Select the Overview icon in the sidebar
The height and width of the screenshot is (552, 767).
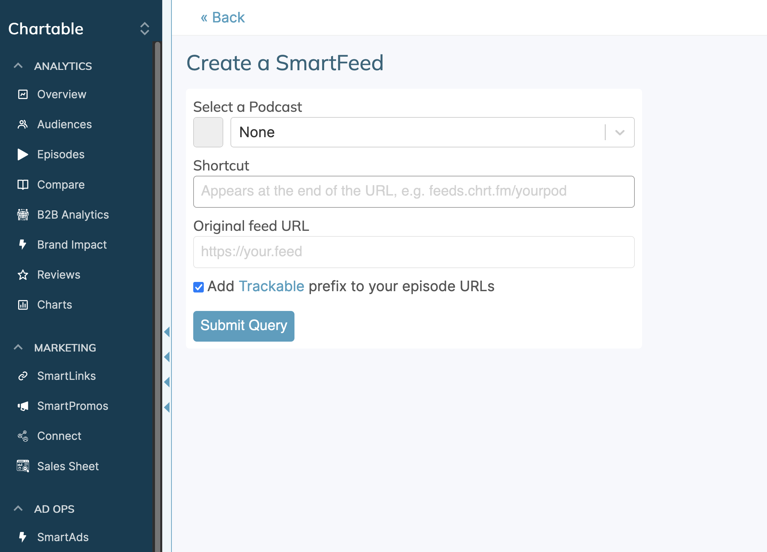click(x=22, y=94)
